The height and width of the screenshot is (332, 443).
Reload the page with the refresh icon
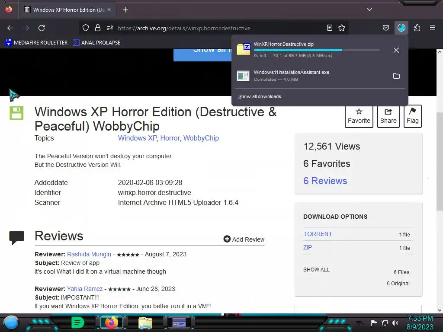pyautogui.click(x=42, y=28)
